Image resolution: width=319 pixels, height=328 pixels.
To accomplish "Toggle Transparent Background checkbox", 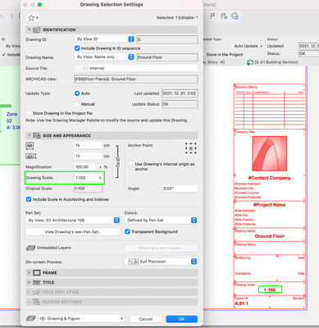I will pos(127,232).
